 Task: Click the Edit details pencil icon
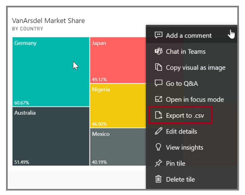click(x=159, y=131)
